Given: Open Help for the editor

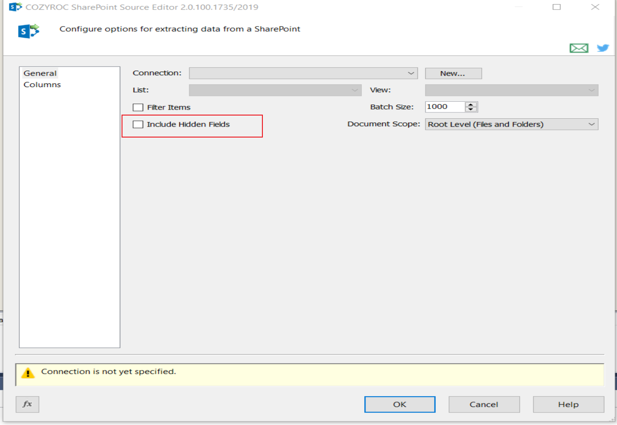Looking at the screenshot, I should click(568, 404).
